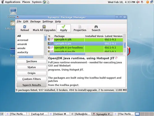154x116 pixels.
Task: Toggle status box for openjdk-6-jdk
Action: (x=49, y=40)
